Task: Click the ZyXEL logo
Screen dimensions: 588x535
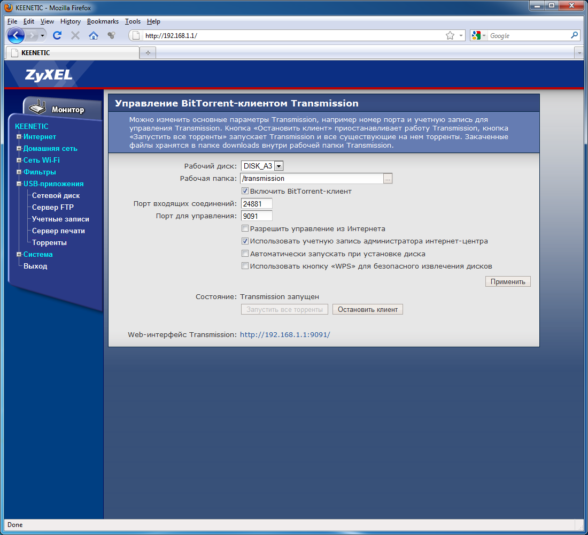Action: tap(49, 75)
